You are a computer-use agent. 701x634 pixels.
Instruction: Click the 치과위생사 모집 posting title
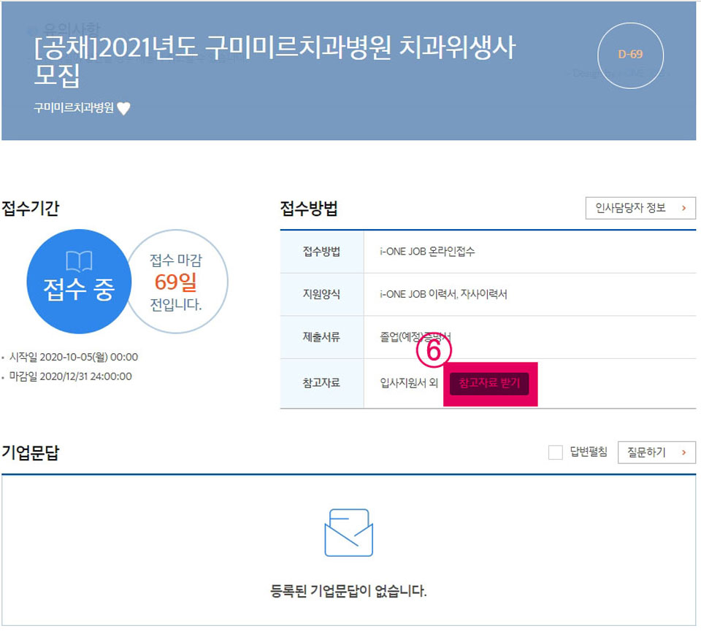tap(275, 61)
